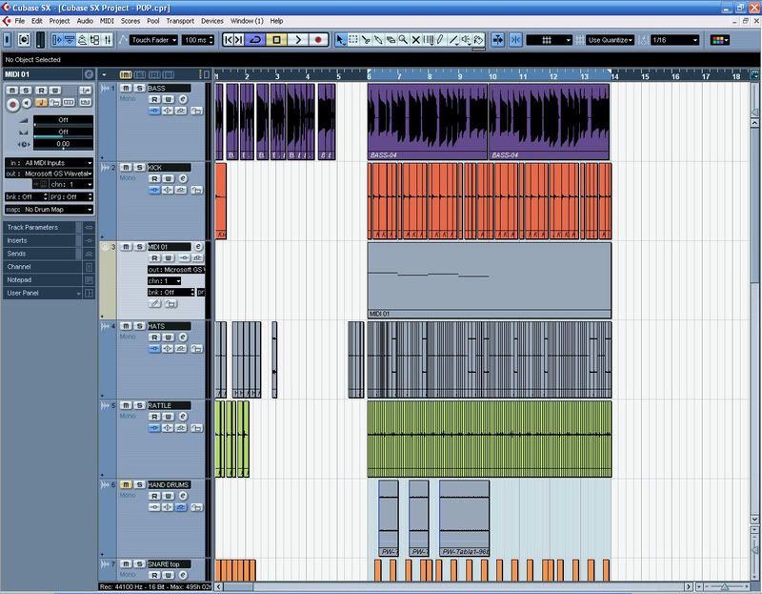Mute the BASS track

coord(126,88)
